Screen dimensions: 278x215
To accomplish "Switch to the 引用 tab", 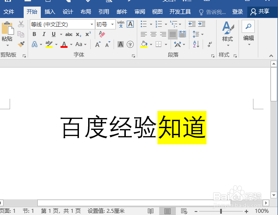I will coord(104,12).
